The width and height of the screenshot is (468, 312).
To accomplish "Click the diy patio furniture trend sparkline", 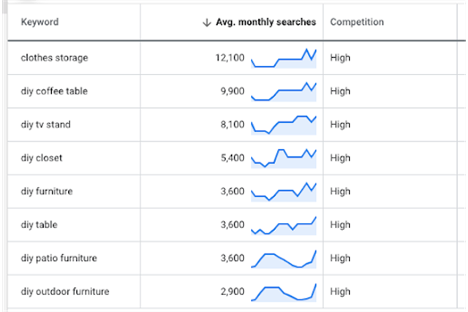I will [x=284, y=259].
